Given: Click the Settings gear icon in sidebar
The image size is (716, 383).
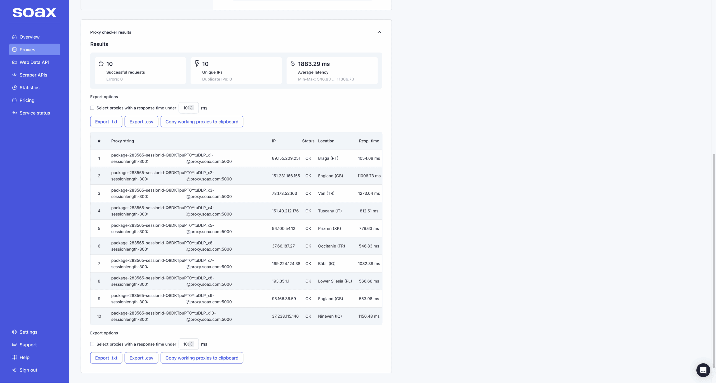Looking at the screenshot, I should (x=14, y=332).
